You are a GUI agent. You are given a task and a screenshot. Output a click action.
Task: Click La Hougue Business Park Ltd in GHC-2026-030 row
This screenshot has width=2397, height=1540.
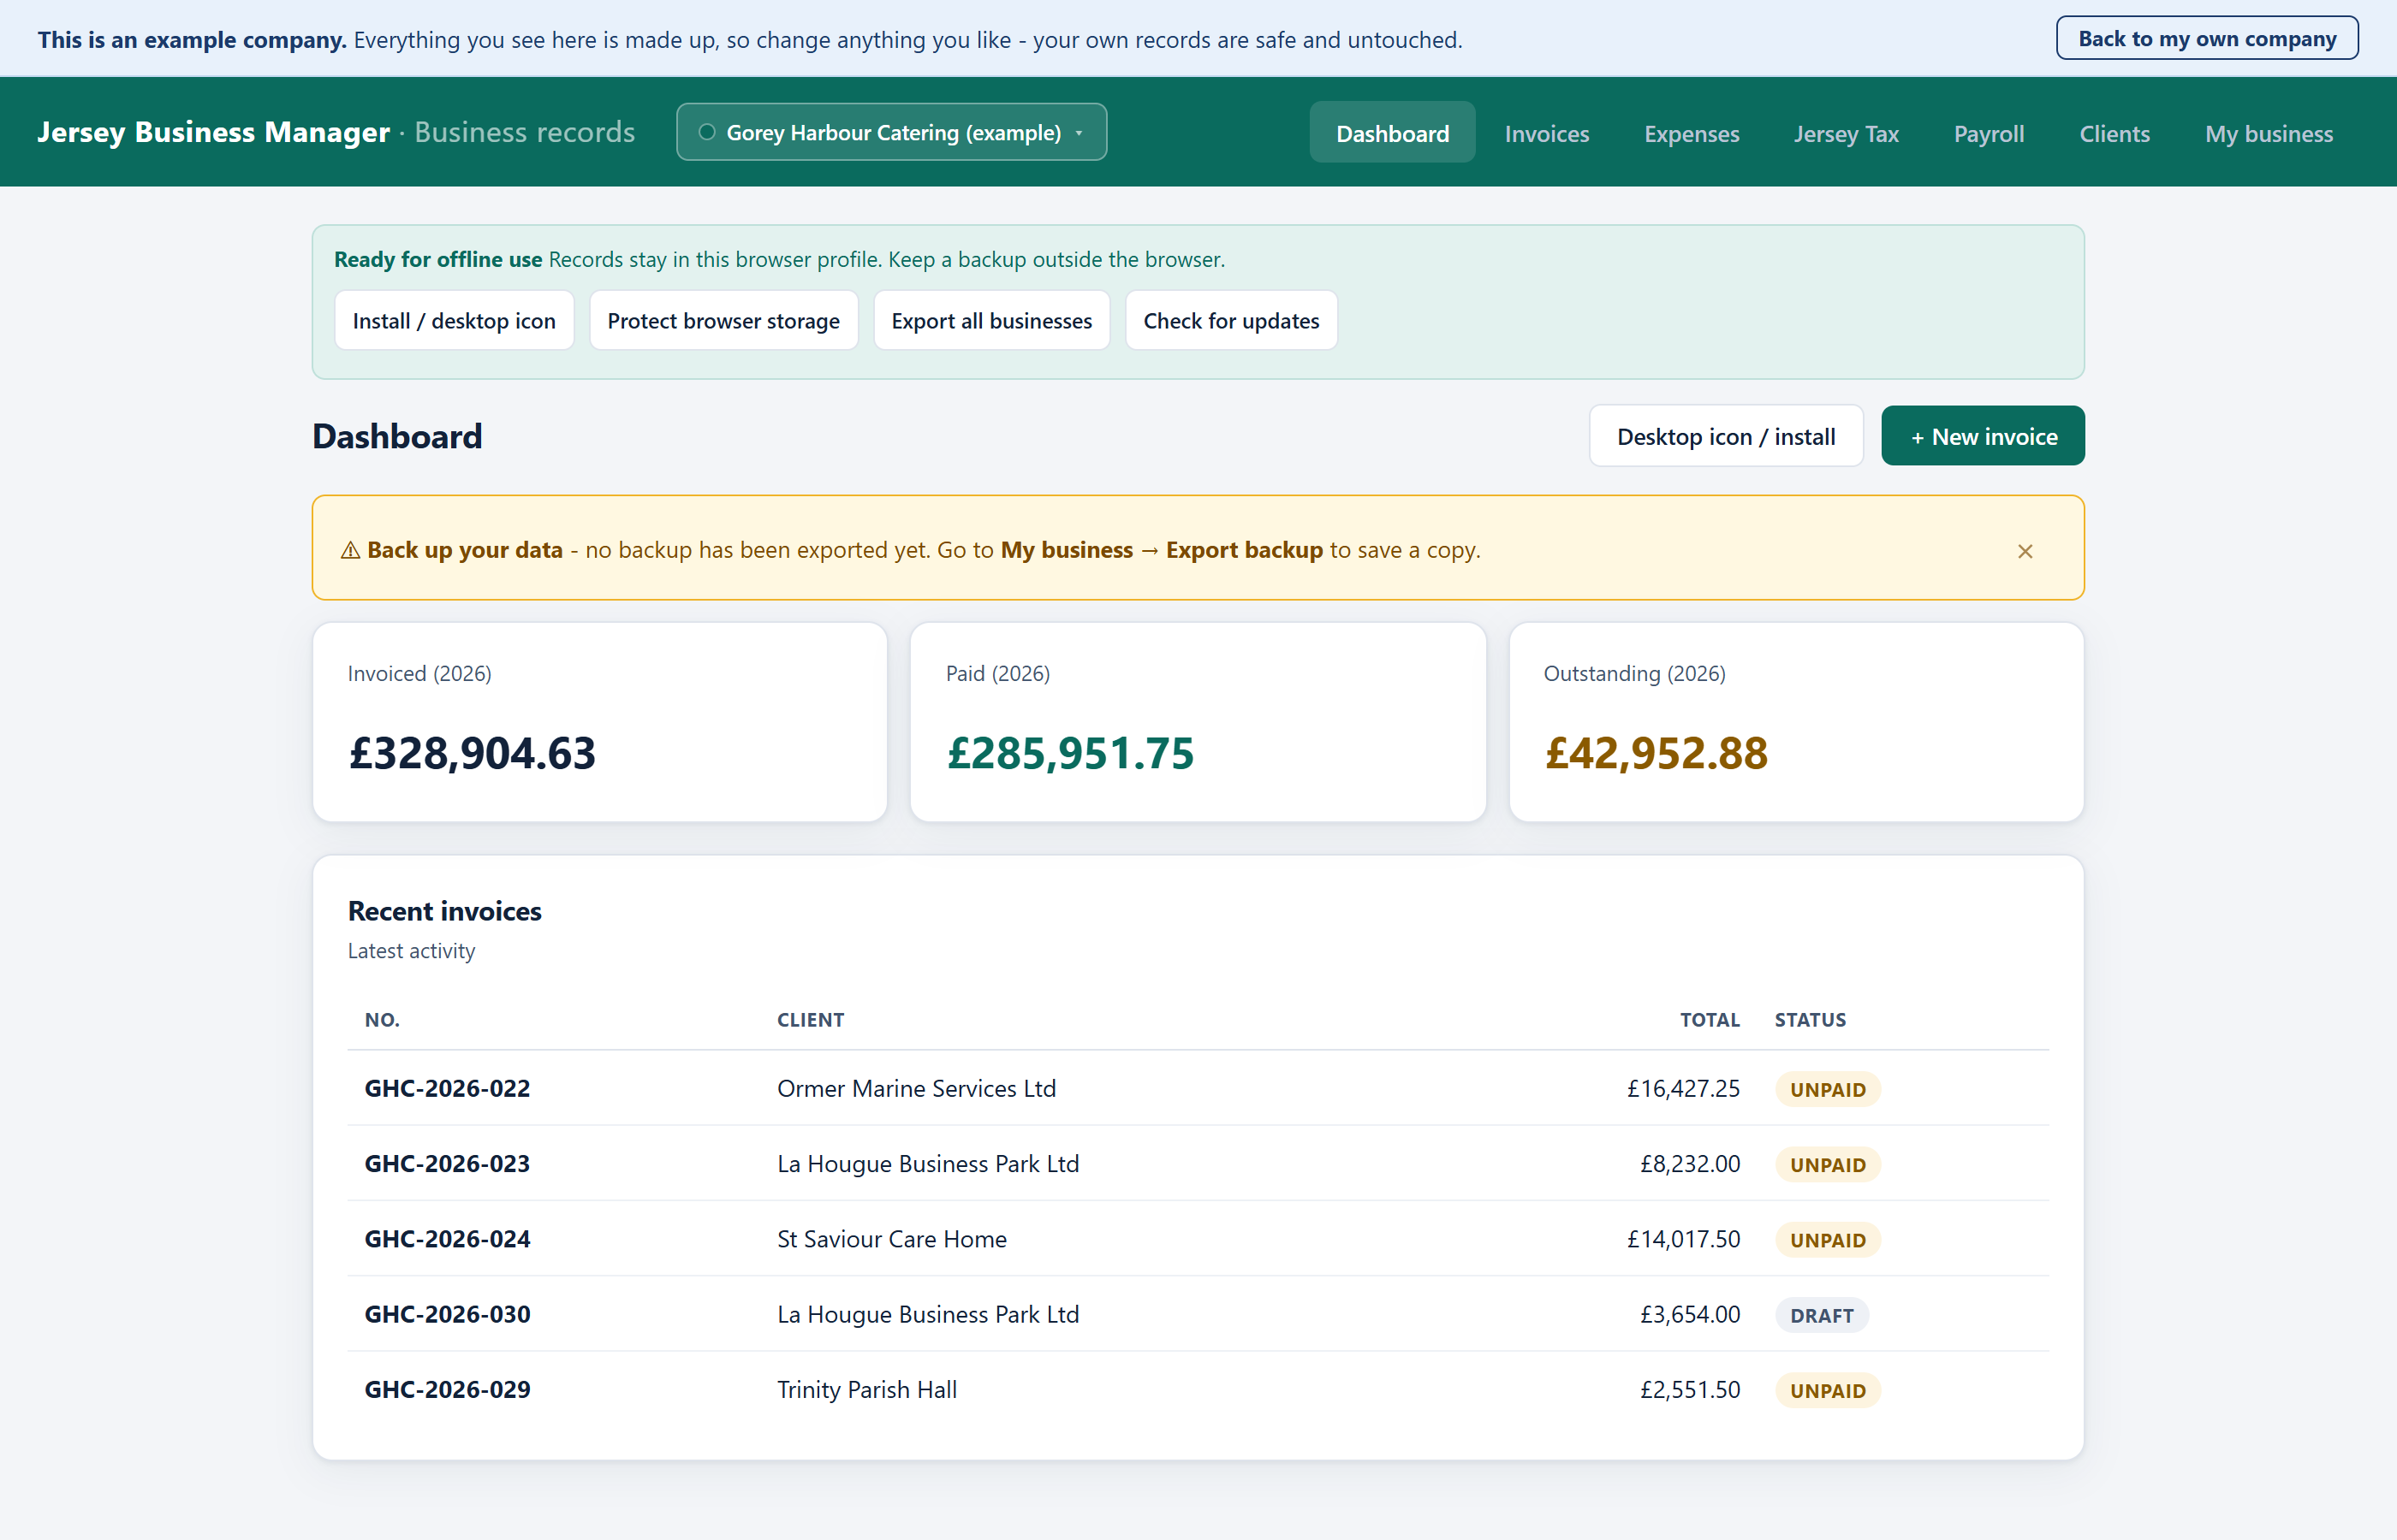(x=927, y=1314)
